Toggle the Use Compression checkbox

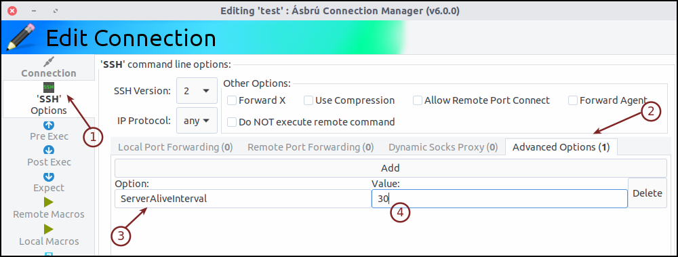(308, 100)
